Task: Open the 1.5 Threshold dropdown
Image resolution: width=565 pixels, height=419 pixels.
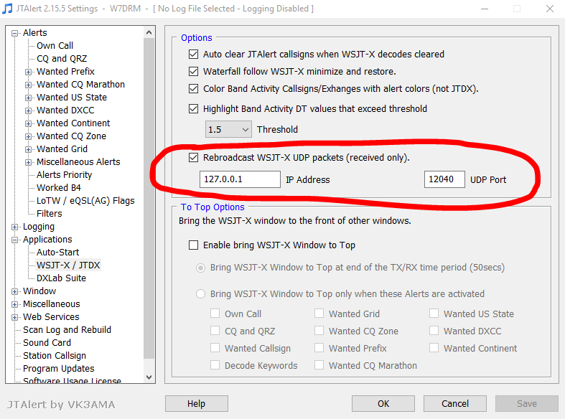Action: pos(228,130)
